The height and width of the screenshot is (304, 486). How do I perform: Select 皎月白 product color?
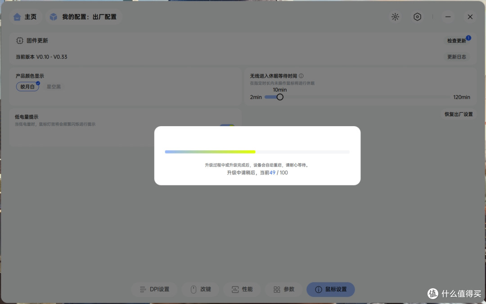27,87
